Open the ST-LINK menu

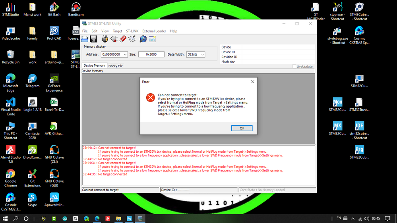(x=132, y=31)
